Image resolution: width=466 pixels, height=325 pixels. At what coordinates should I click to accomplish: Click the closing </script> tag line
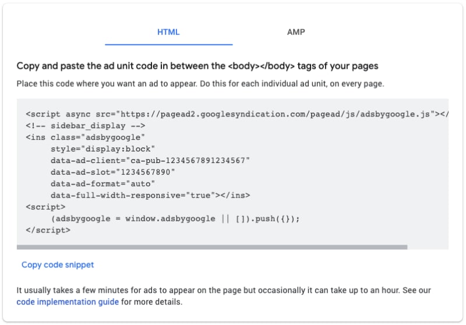48,230
